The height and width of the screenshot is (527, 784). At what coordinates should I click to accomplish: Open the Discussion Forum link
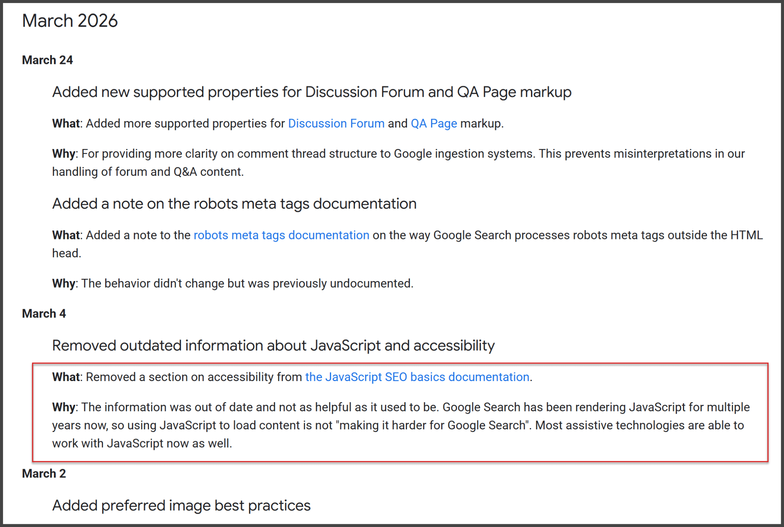[336, 123]
